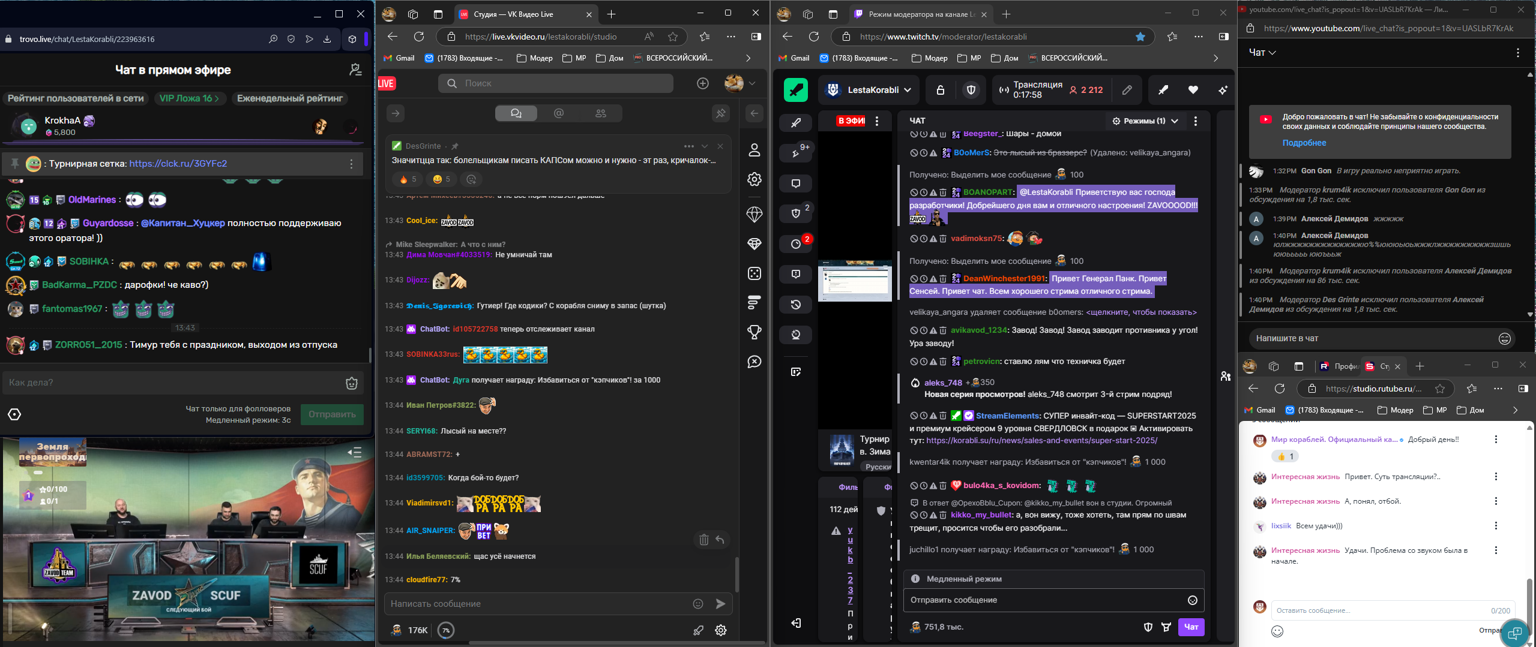Open the VIP Ложа 16 tab in Trovo
Viewport: 1536px width, 647px height.
[x=189, y=98]
